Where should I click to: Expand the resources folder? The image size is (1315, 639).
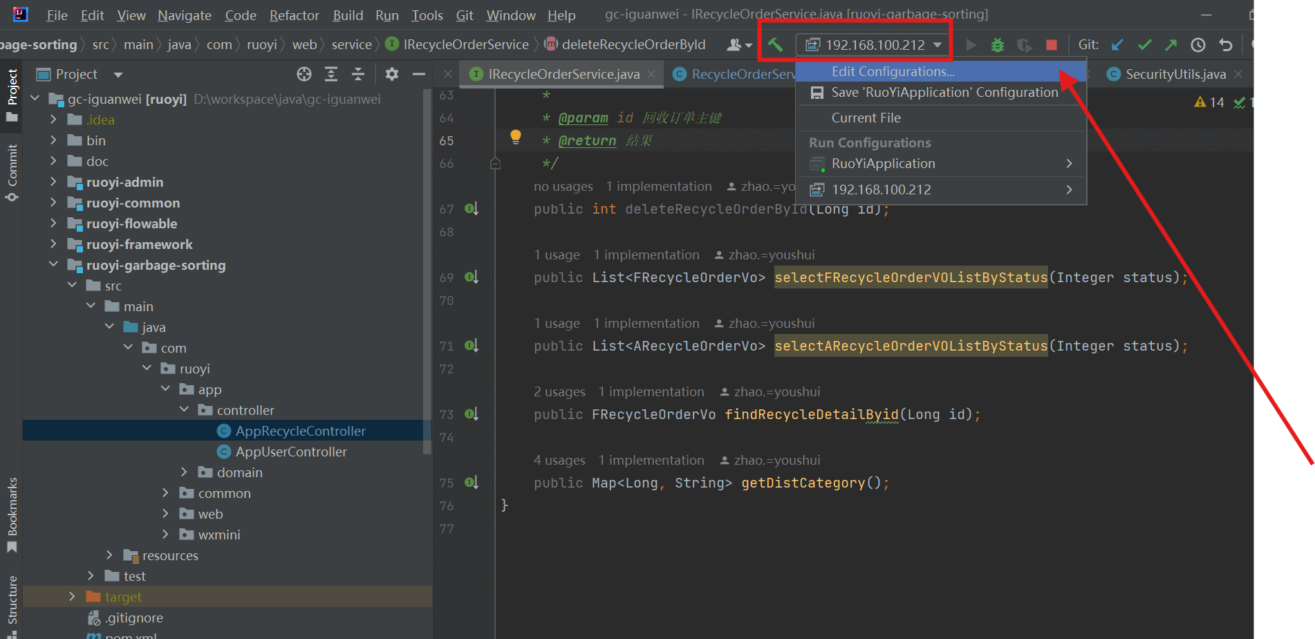tap(109, 555)
